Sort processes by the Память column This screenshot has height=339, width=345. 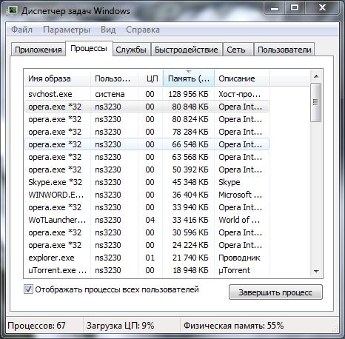point(189,78)
